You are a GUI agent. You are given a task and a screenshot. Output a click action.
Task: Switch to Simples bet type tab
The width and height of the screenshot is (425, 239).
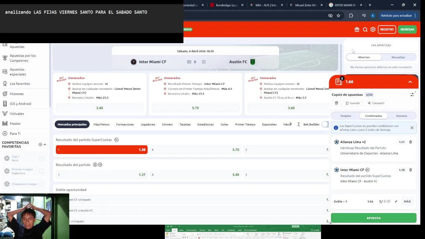tap(346, 116)
